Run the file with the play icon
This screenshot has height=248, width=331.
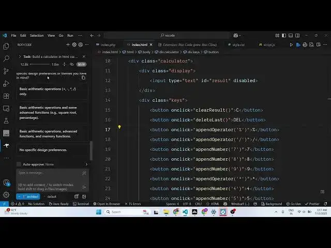click(291, 45)
